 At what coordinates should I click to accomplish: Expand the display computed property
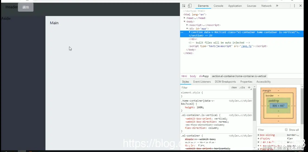(x=258, y=139)
